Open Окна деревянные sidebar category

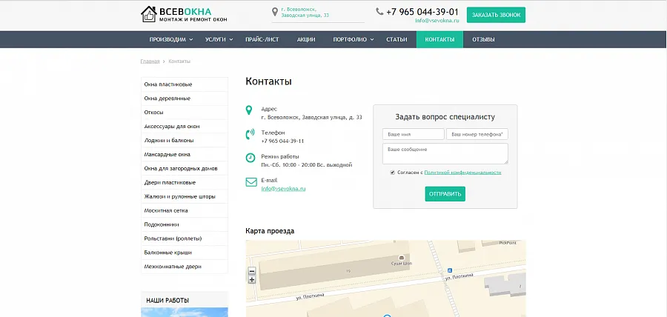click(x=185, y=99)
